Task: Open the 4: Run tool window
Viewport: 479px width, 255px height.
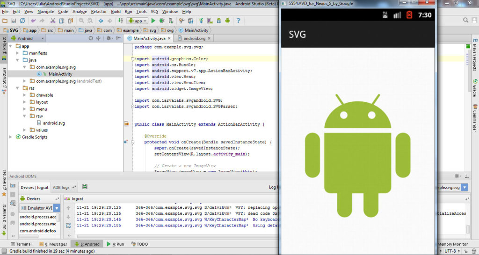Action: coord(115,244)
